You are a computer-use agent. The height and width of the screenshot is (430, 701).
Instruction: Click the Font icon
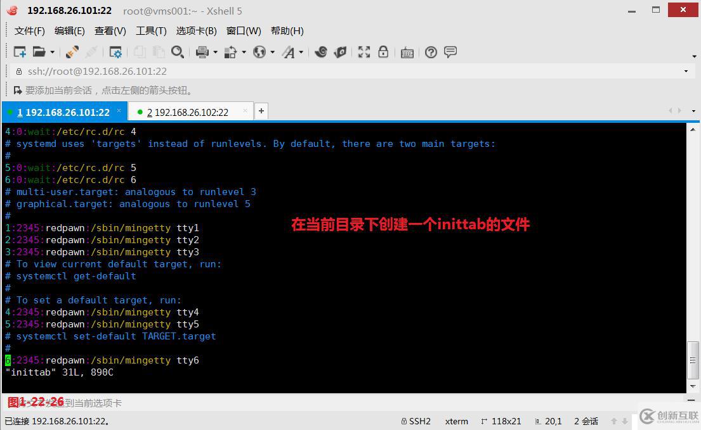tap(289, 53)
